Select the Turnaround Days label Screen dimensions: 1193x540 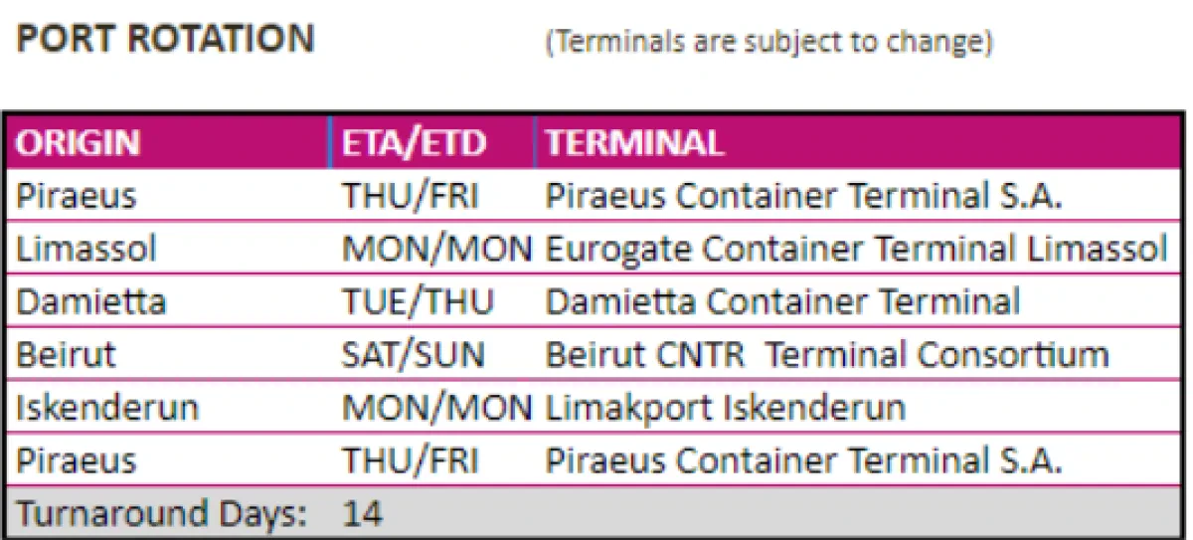pyautogui.click(x=161, y=514)
